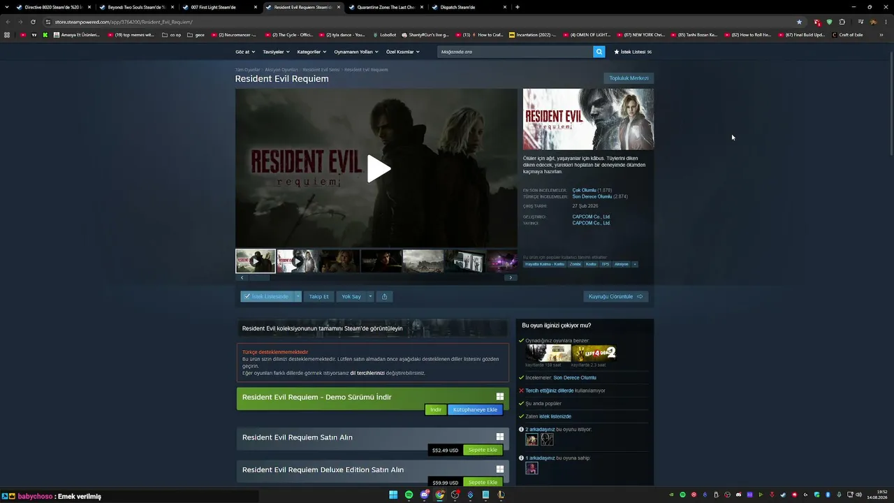The image size is (894, 503).
Task: Open the LoboBot bookmark
Action: (x=384, y=35)
